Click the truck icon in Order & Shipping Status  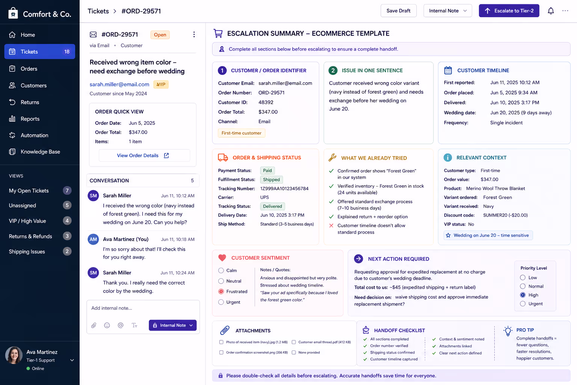(223, 158)
